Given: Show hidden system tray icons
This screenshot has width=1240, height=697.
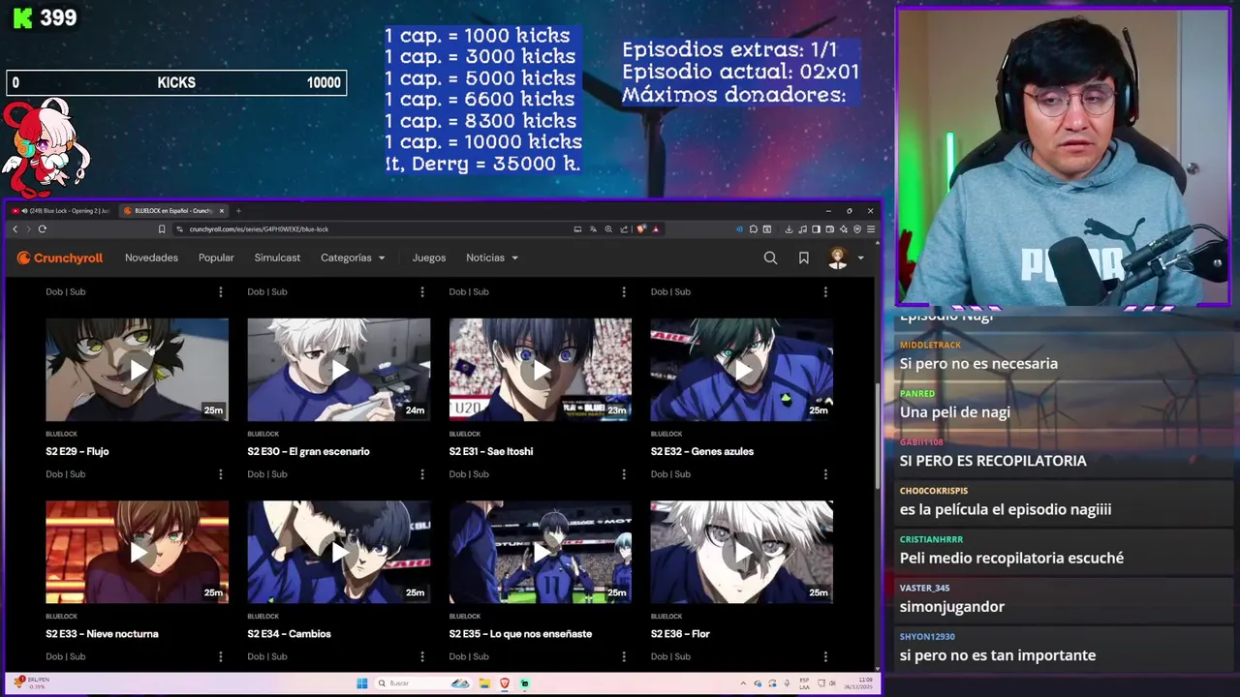Looking at the screenshot, I should (x=744, y=683).
